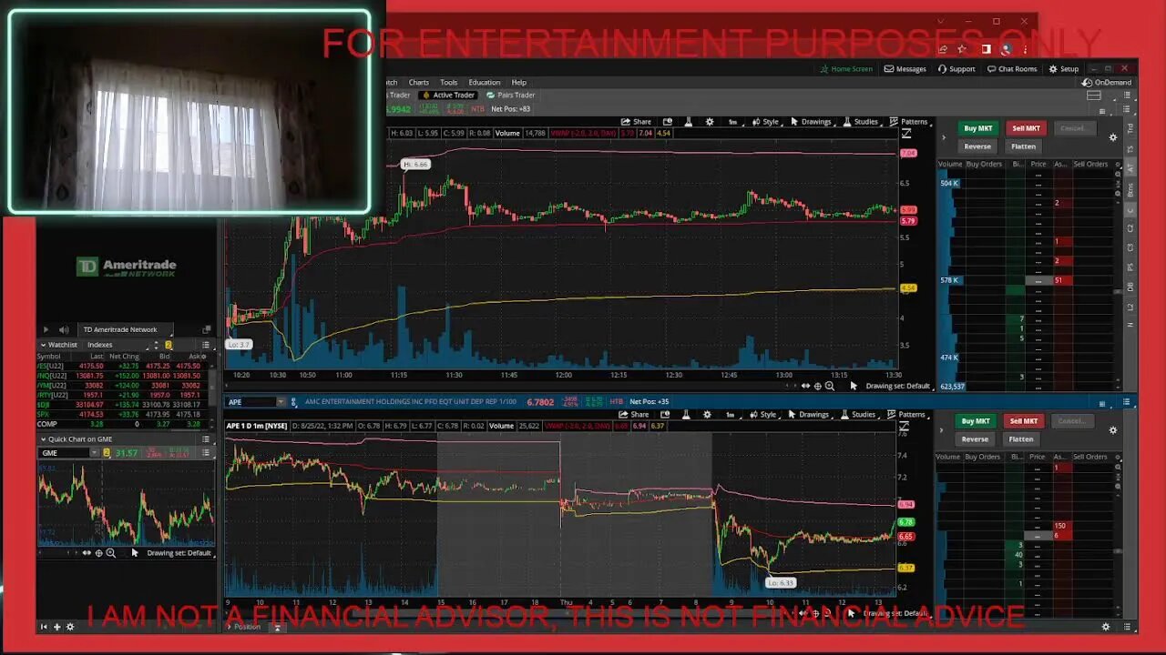The width and height of the screenshot is (1166, 655).
Task: Click Reverse in lower APE ladder
Action: coord(975,439)
